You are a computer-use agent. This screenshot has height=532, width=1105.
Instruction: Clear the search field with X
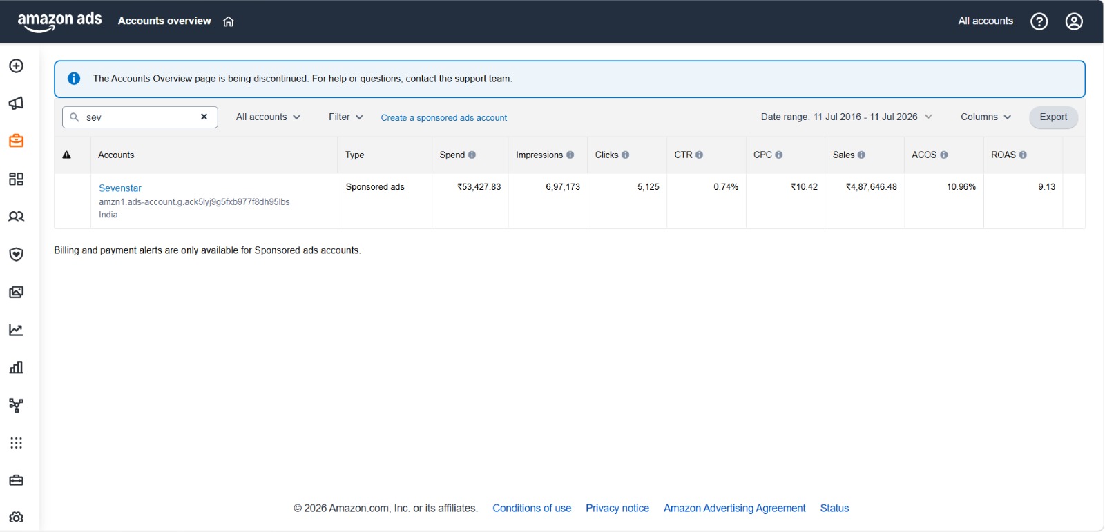pyautogui.click(x=204, y=117)
